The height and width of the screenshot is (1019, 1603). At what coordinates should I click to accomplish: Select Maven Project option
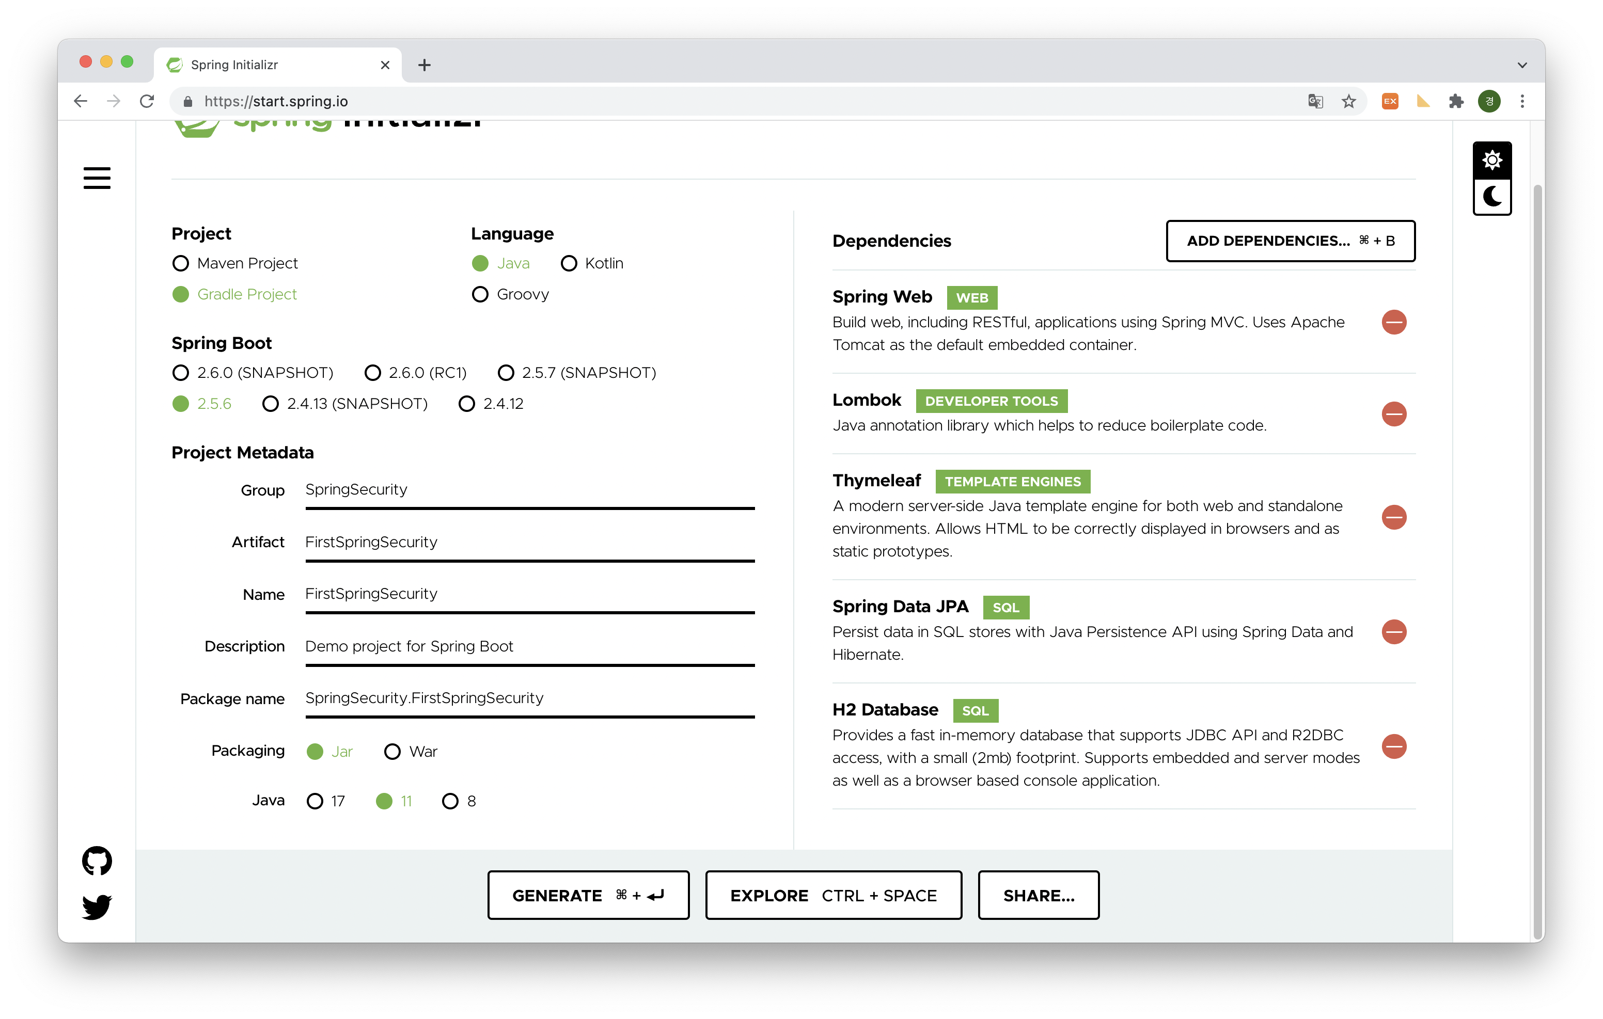tap(234, 263)
